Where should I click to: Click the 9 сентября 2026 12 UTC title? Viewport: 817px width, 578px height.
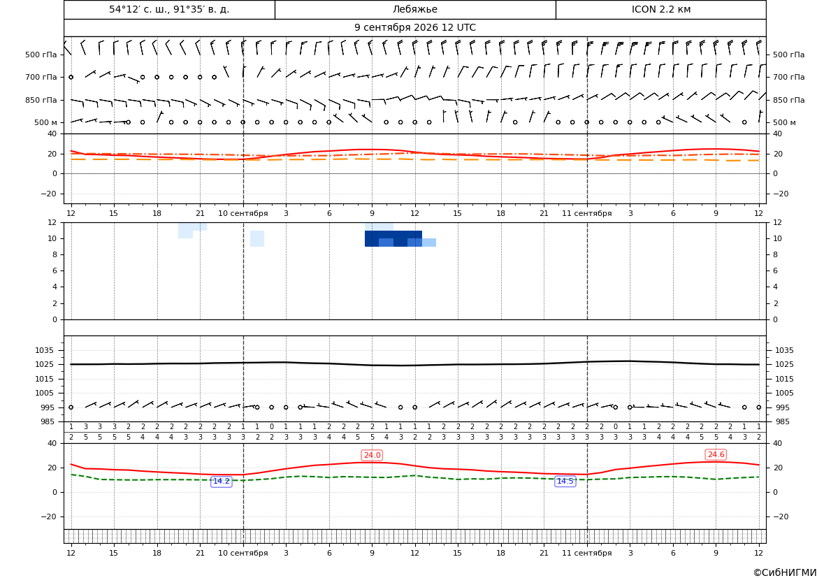tap(415, 28)
